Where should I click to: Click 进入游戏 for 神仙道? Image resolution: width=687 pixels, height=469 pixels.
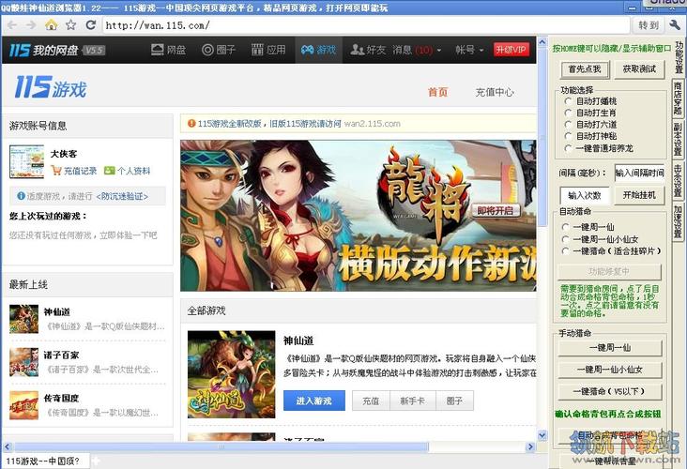click(x=314, y=401)
